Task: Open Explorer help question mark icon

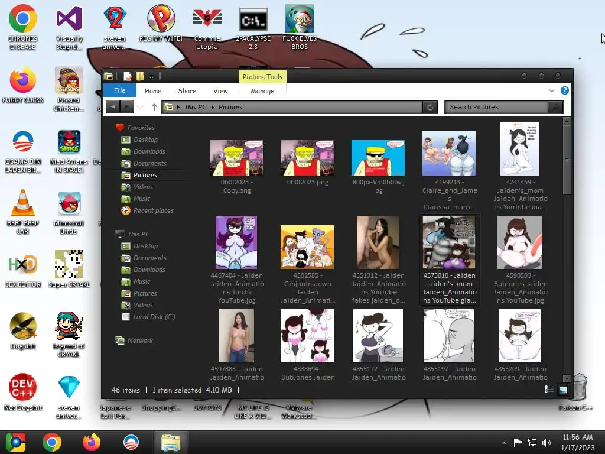Action: point(564,90)
